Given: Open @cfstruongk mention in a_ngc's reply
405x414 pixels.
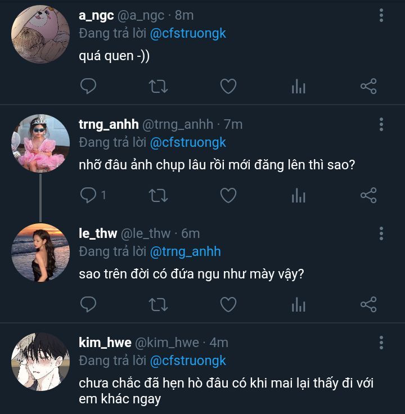Looking at the screenshot, I should pos(188,33).
